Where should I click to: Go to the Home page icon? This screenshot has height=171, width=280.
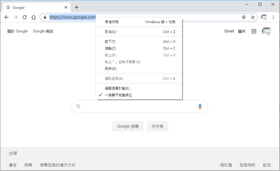pos(34,17)
